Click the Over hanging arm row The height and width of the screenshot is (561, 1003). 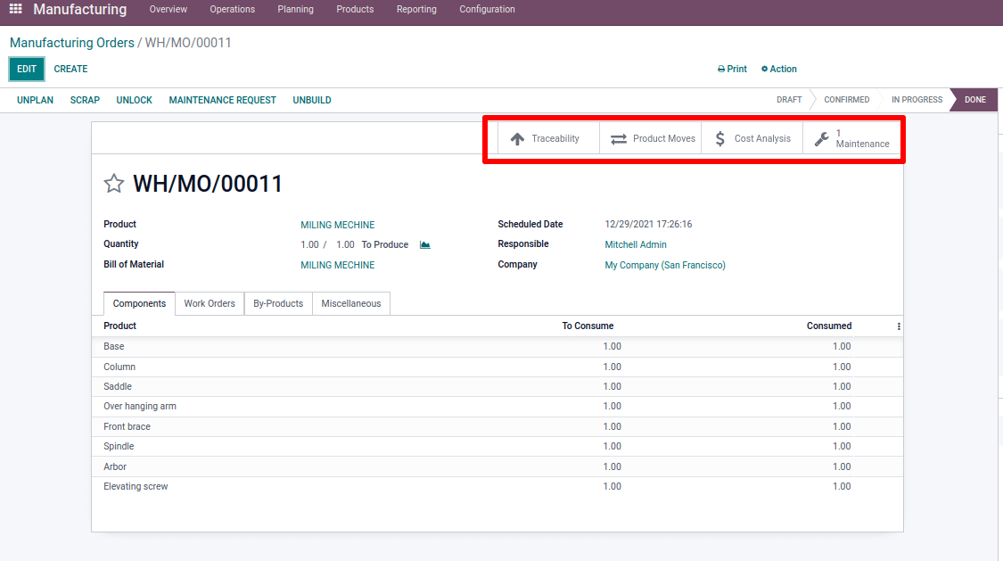[x=497, y=406]
